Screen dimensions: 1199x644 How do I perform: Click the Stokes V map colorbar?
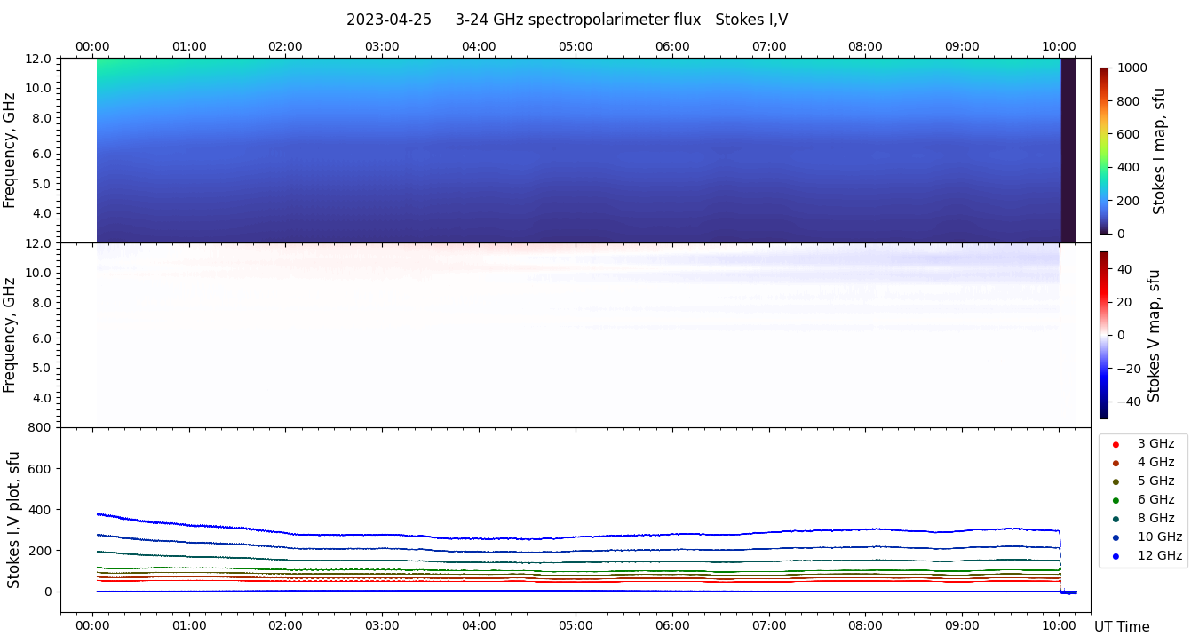point(1104,335)
